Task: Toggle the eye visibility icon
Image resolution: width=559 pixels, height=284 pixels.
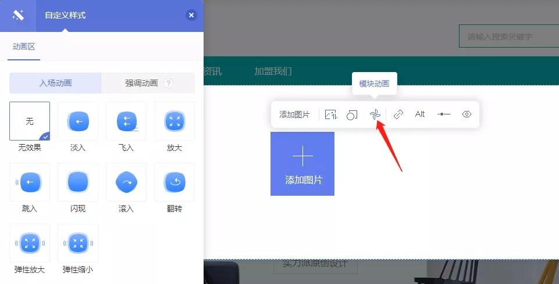Action: 467,114
